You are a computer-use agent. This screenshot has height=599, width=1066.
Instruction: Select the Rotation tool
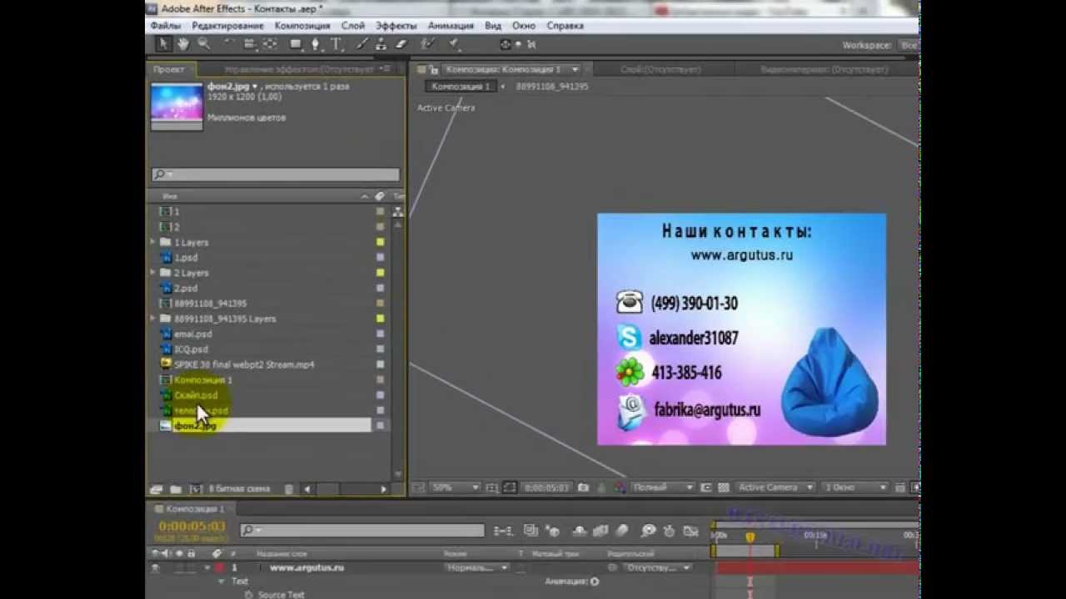[x=228, y=44]
